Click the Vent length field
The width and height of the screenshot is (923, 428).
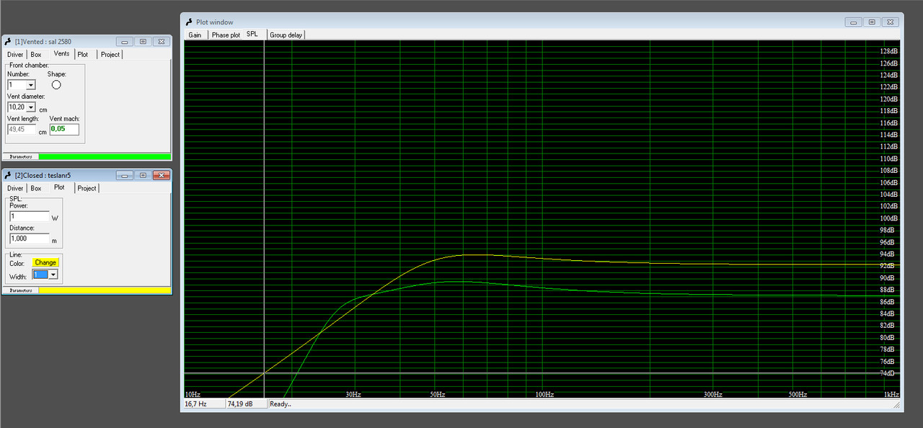point(22,130)
